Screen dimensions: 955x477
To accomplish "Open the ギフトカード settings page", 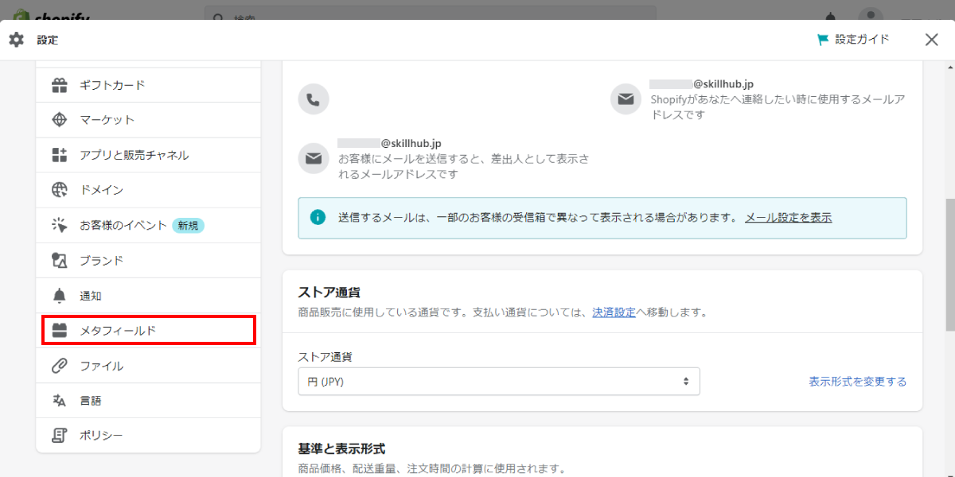I will coord(148,85).
